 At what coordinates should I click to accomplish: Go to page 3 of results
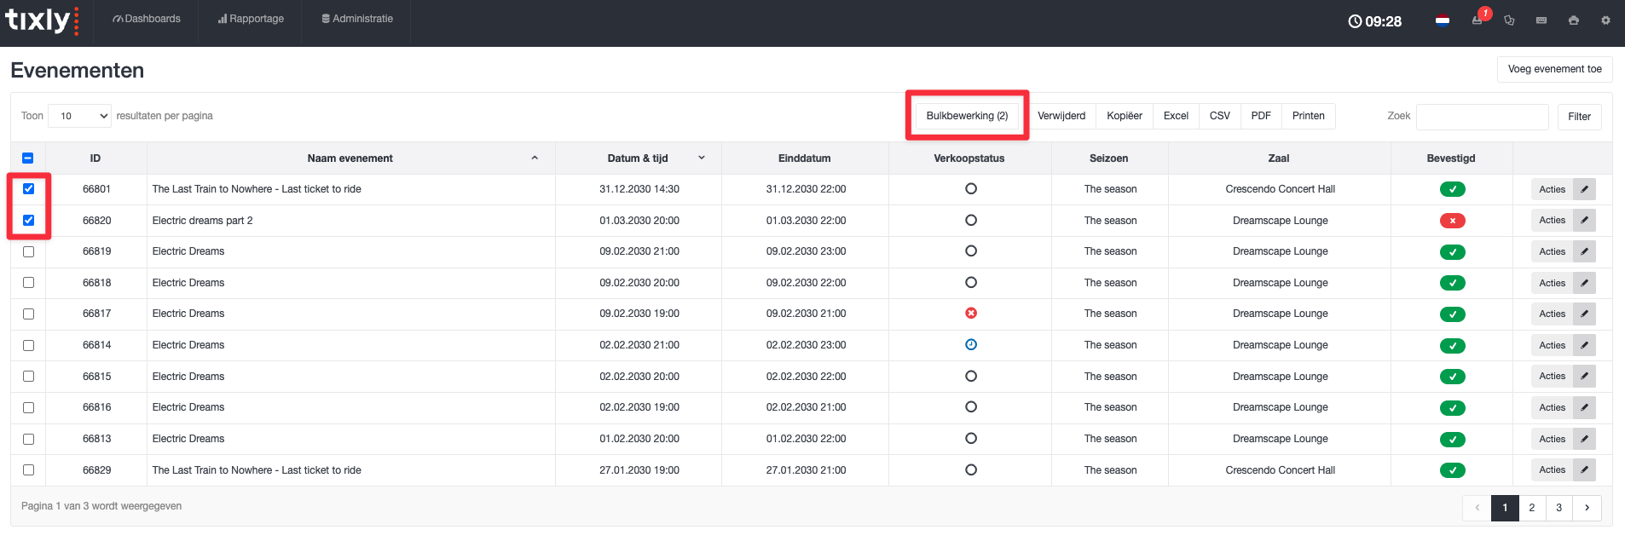pyautogui.click(x=1558, y=508)
